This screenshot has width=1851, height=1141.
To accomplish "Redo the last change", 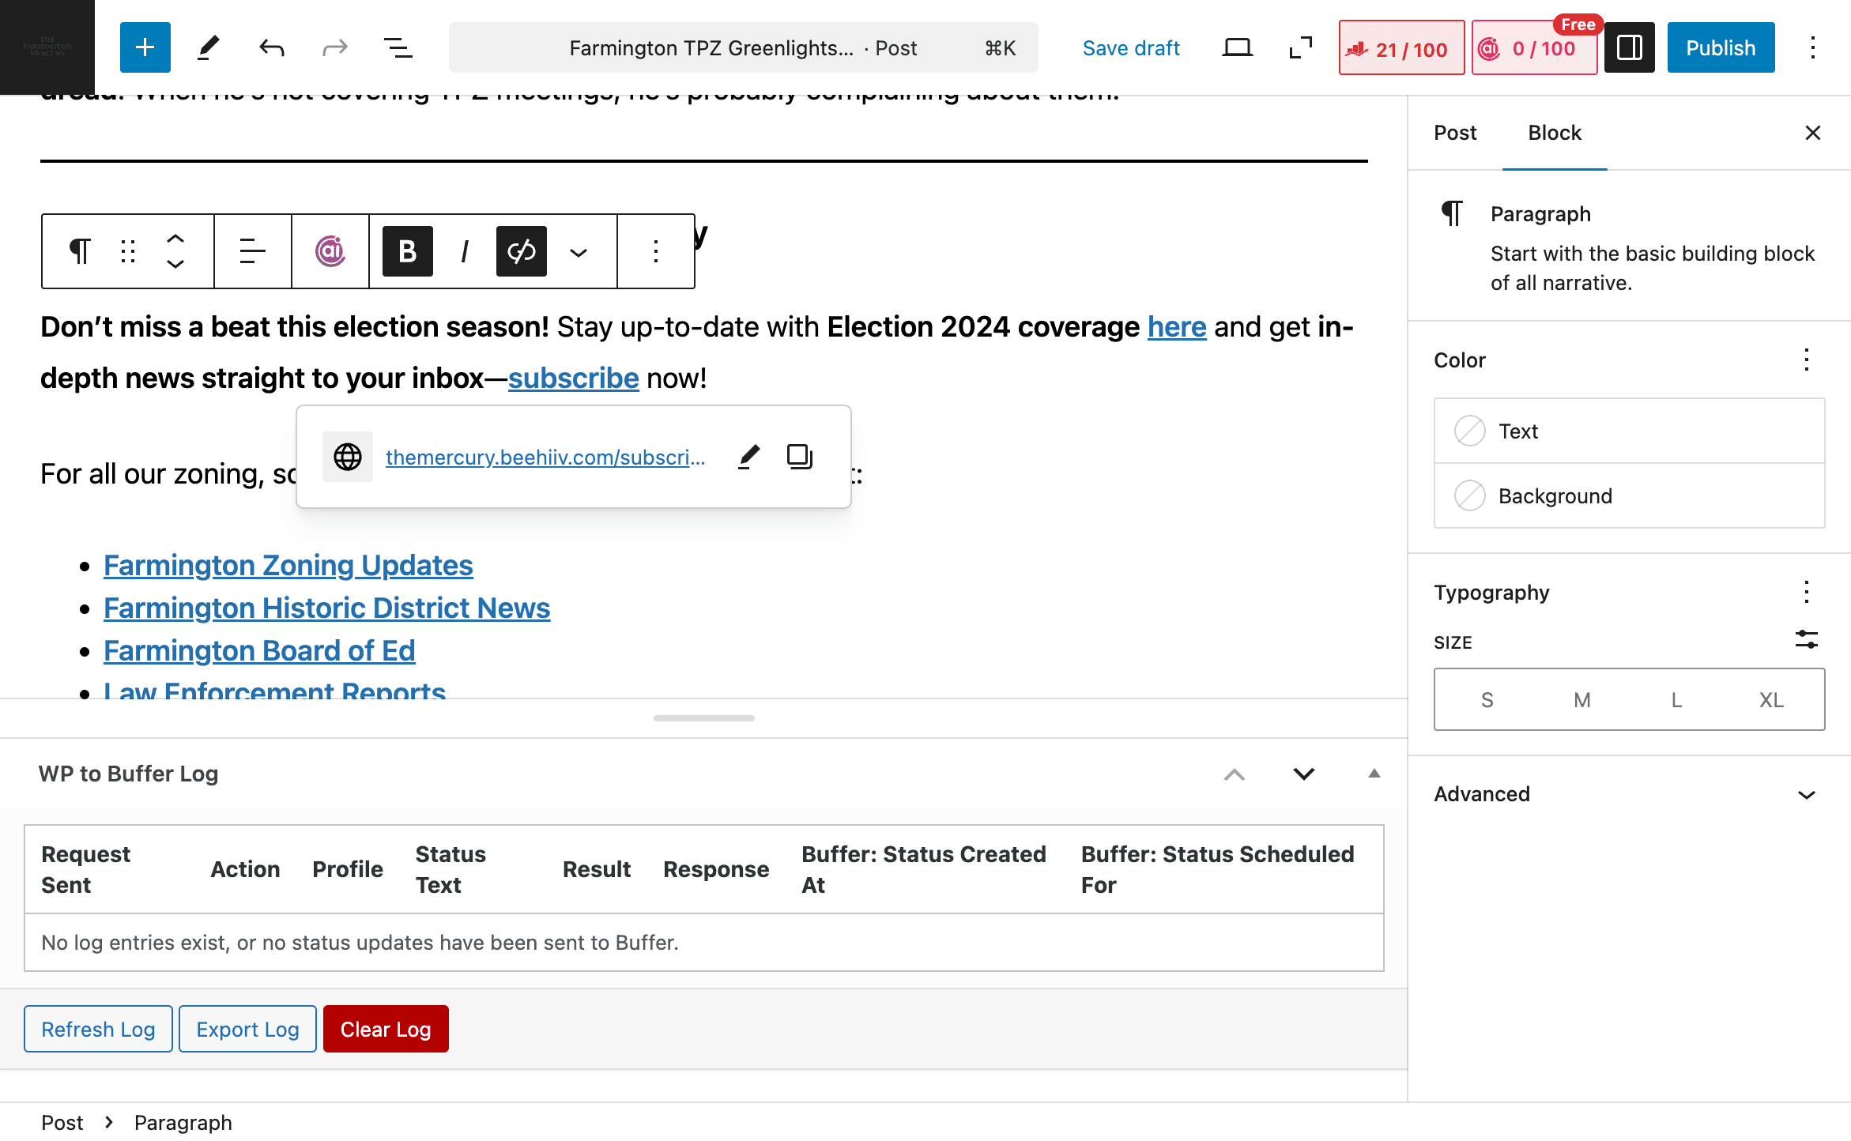I will tap(335, 47).
